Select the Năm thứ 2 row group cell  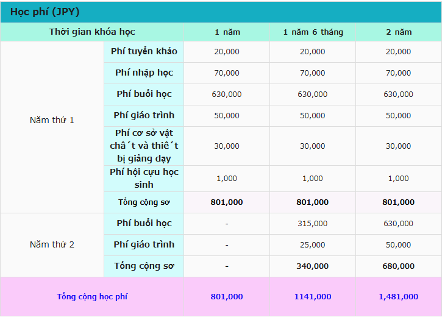click(x=52, y=244)
